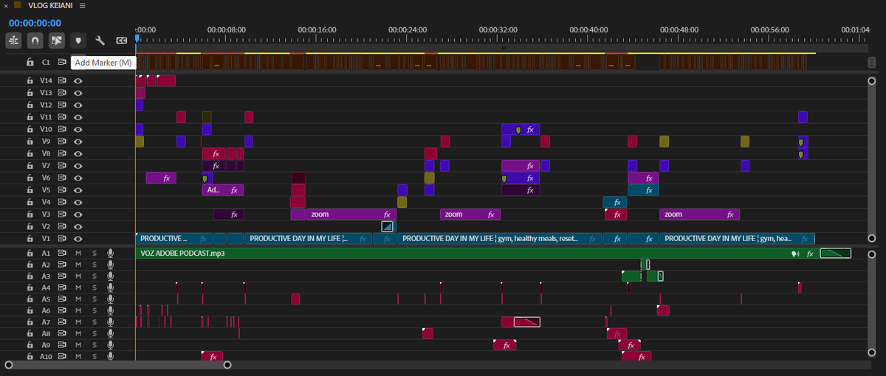Screen dimensions: 886x376
Task: Toggle sync lock icon on track V14
Action: (63, 81)
